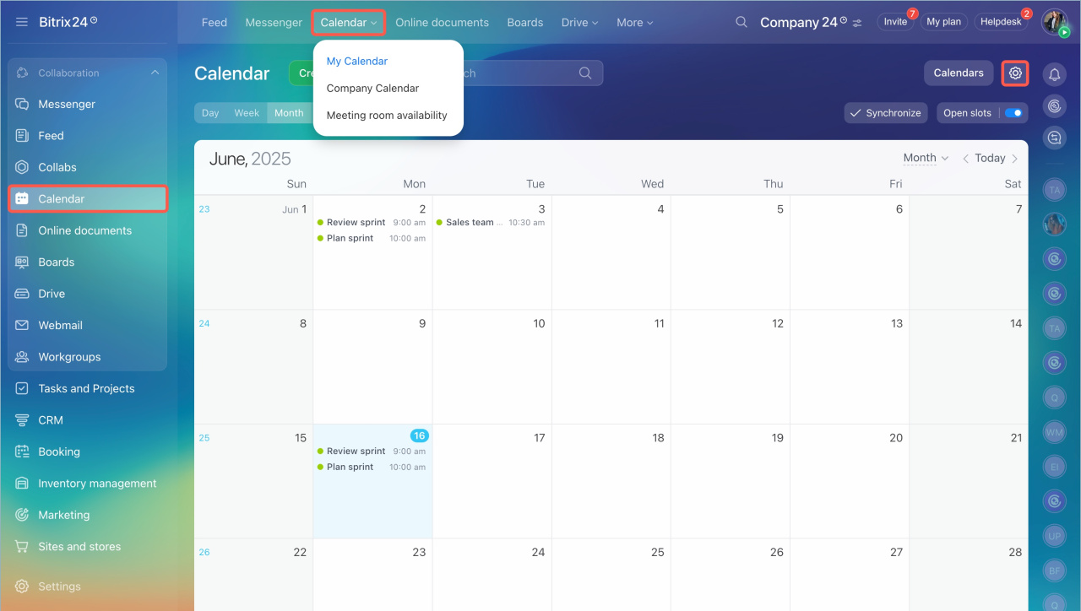Open the hamburger menu next to Bitrix24
This screenshot has width=1081, height=611.
(x=22, y=22)
